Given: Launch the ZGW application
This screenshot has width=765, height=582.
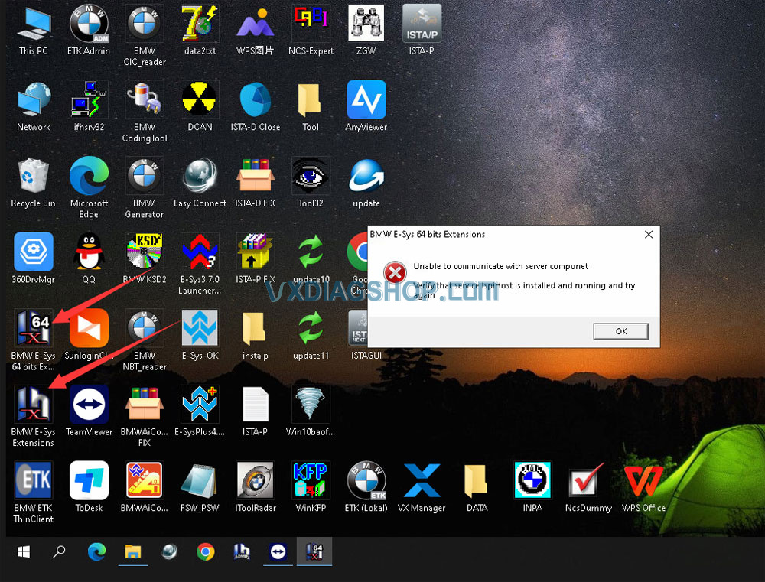Looking at the screenshot, I should coord(366,23).
